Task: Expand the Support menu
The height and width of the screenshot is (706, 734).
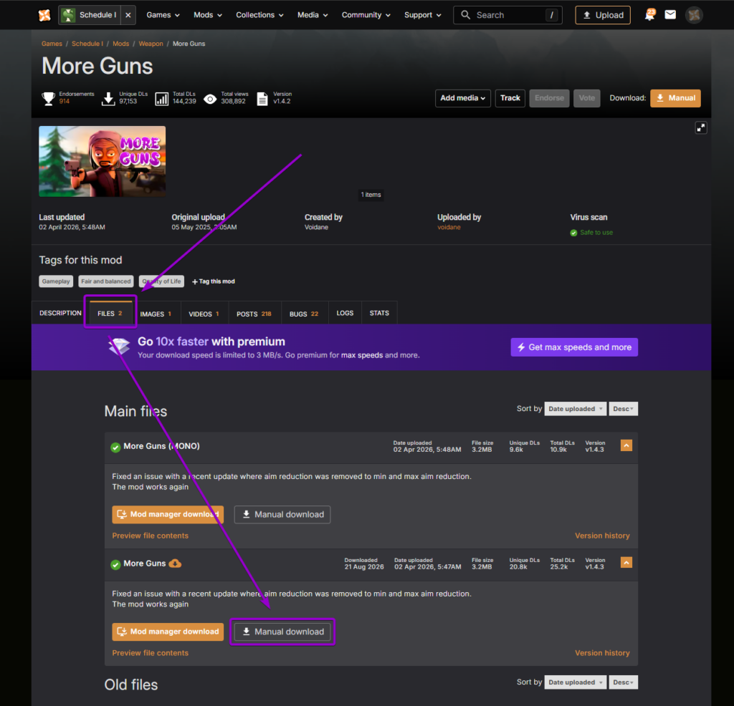Action: click(x=422, y=15)
